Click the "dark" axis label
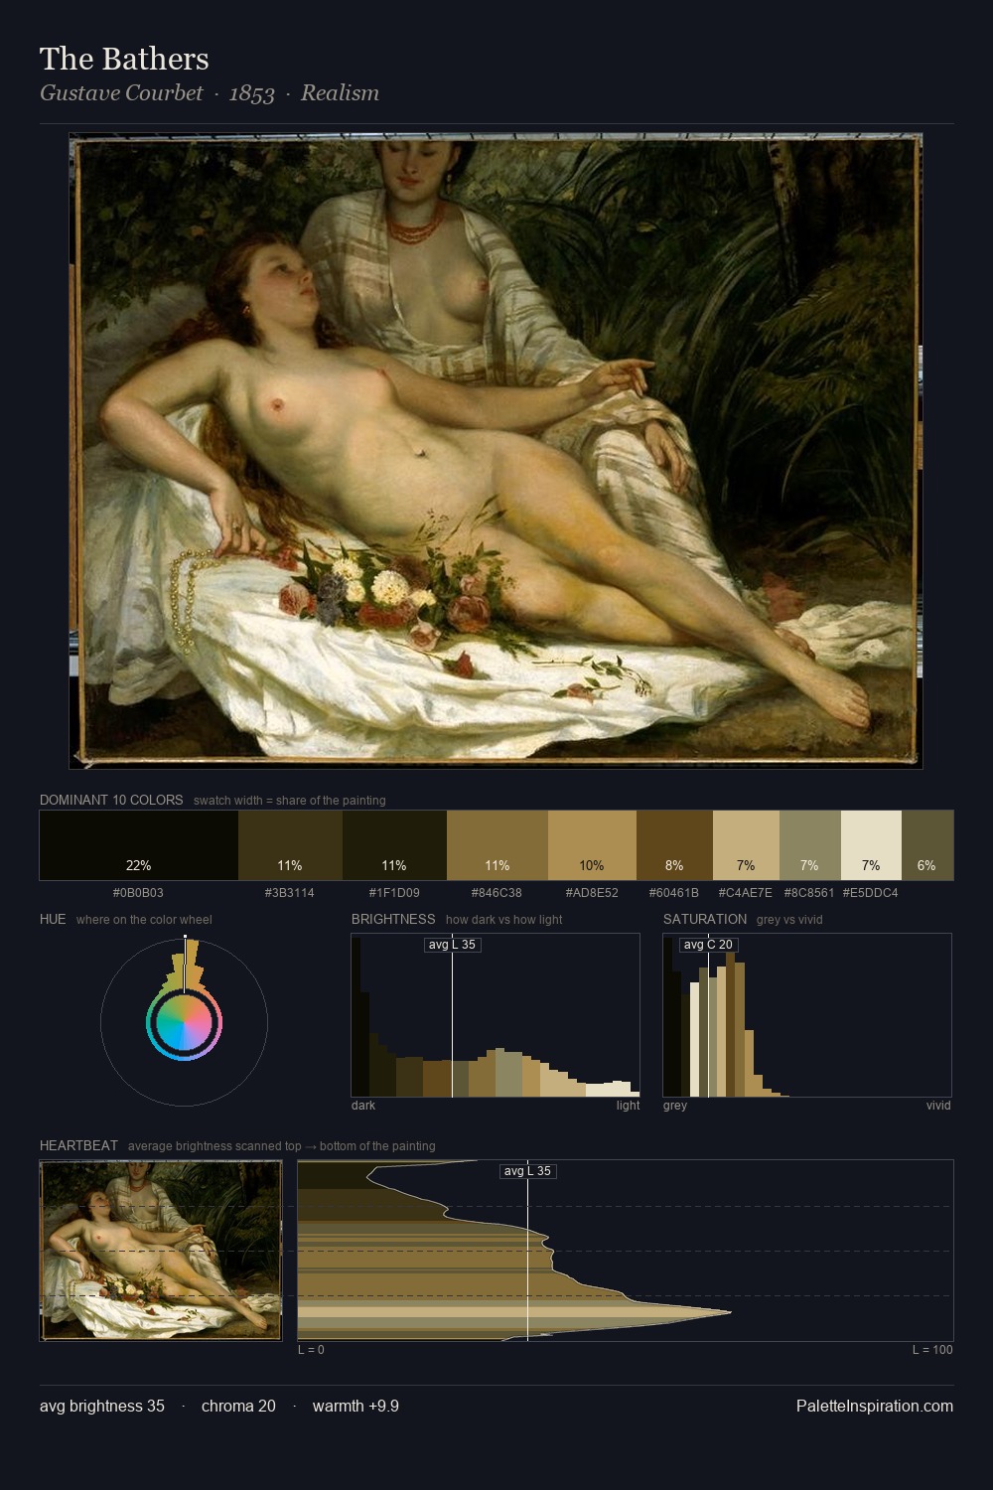Viewport: 993px width, 1490px height. coord(363,1106)
